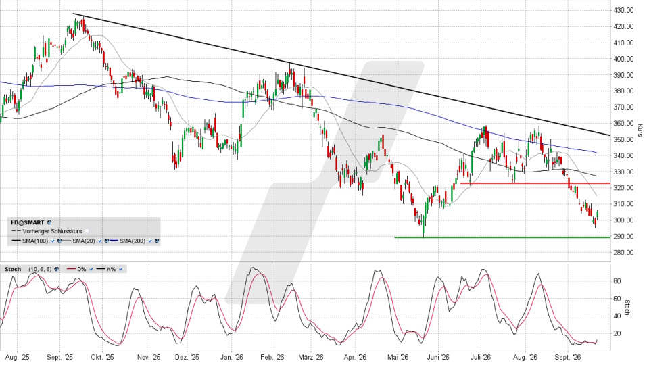This screenshot has width=649, height=365.
Task: Click the HD@SMART legend title
Action: (27, 222)
